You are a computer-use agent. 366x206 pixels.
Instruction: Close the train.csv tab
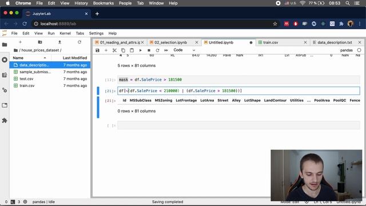pyautogui.click(x=305, y=42)
